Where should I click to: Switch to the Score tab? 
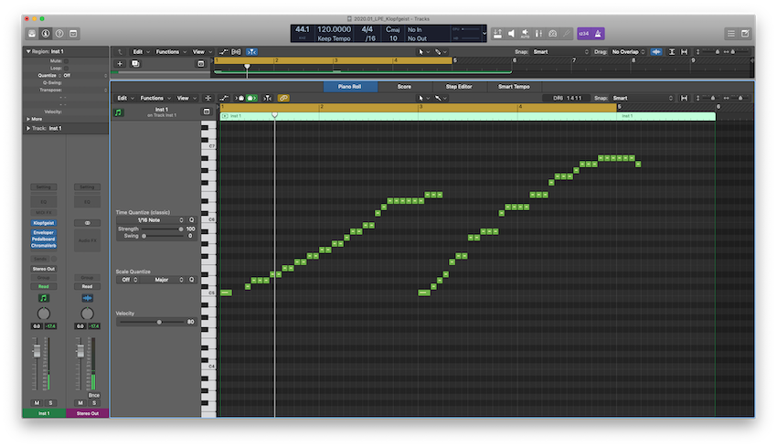(404, 86)
